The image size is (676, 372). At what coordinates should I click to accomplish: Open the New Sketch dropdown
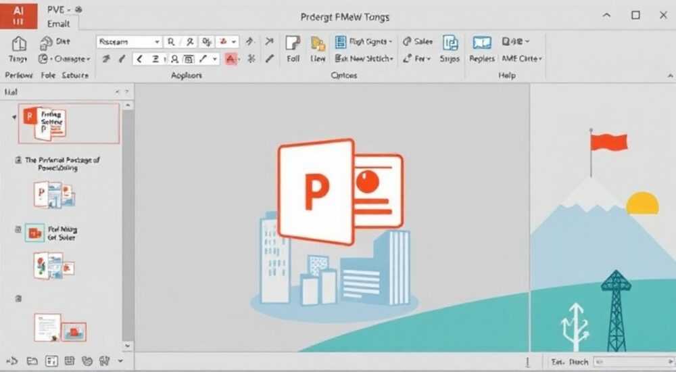[x=364, y=58]
